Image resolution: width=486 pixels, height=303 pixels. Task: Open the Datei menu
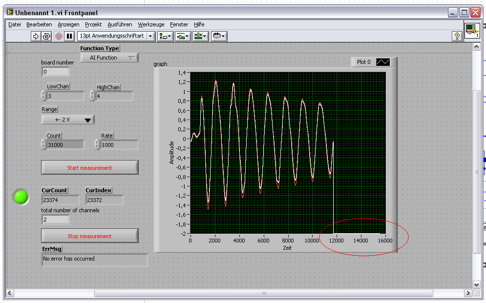tap(15, 24)
